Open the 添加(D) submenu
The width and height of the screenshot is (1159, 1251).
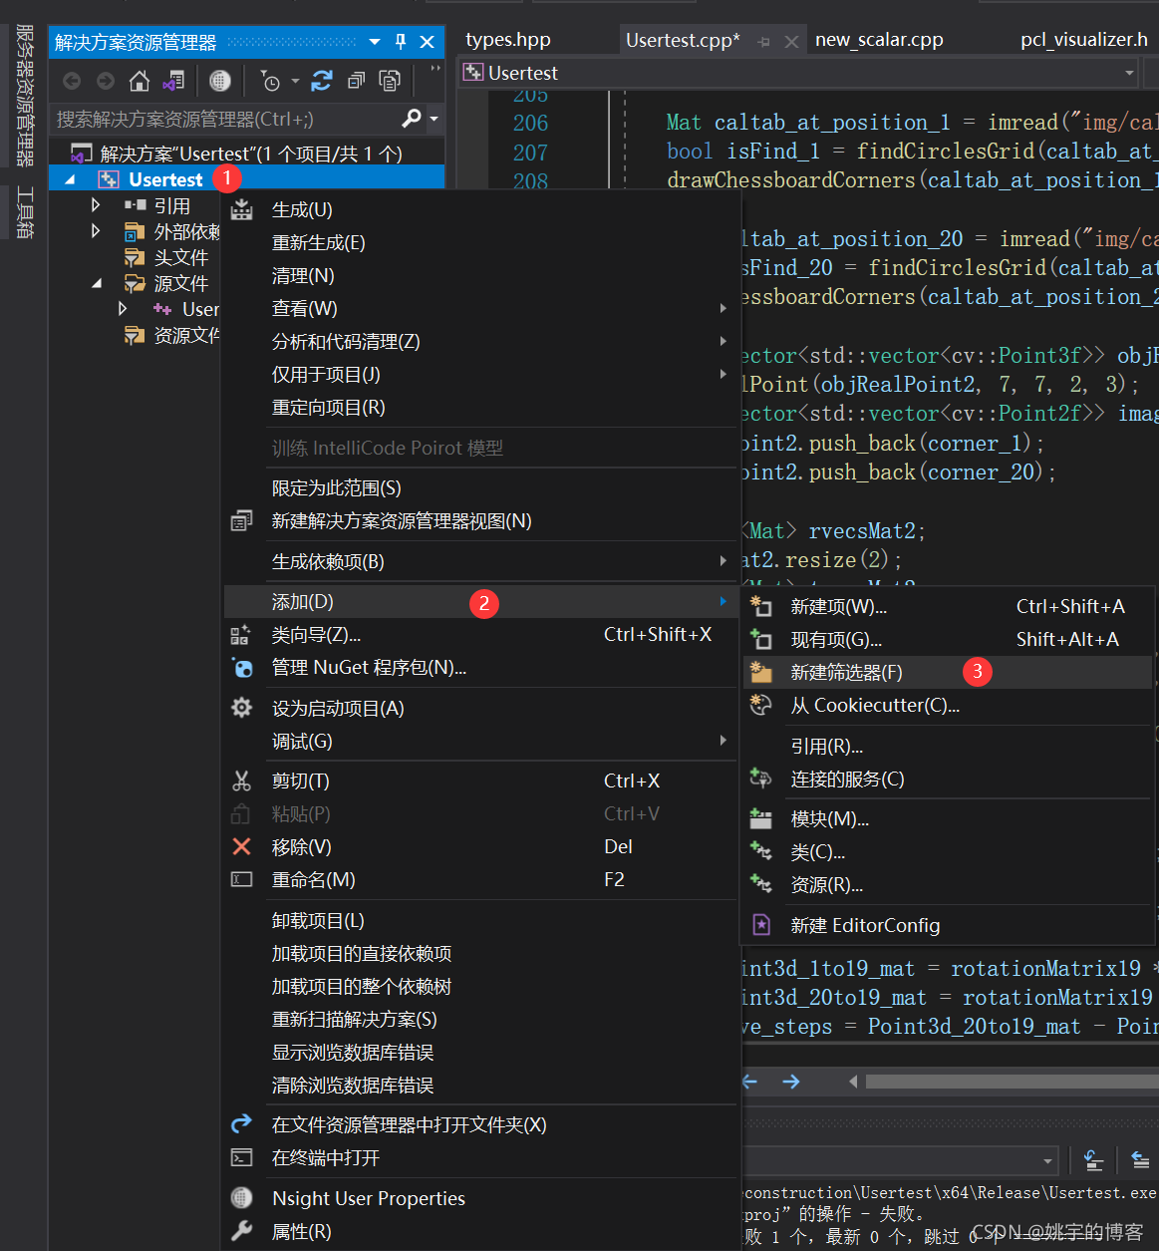click(x=480, y=601)
